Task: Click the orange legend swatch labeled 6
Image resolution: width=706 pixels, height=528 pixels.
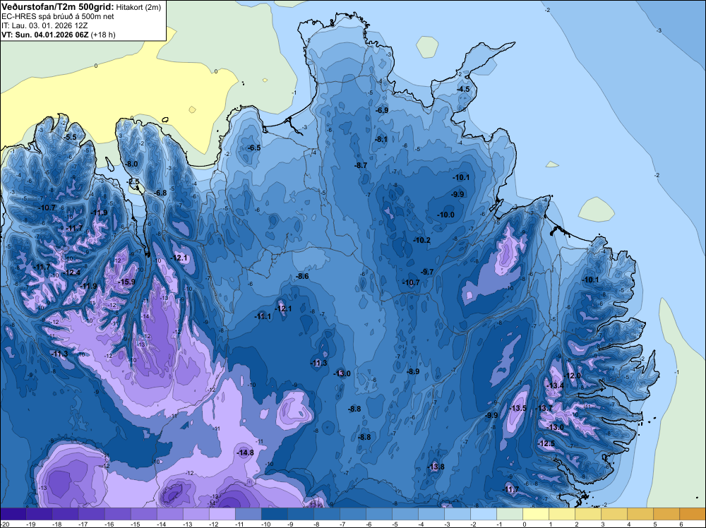Action: pyautogui.click(x=692, y=514)
